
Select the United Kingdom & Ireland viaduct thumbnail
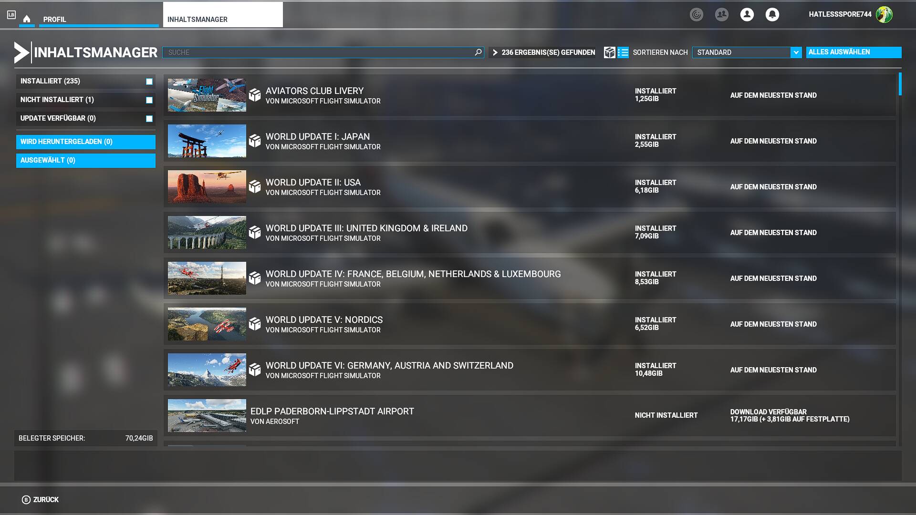pos(207,232)
